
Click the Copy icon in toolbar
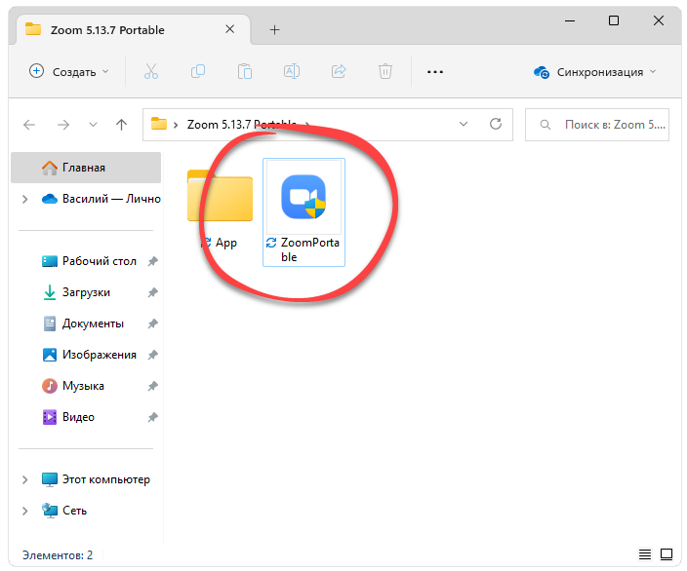coord(198,71)
